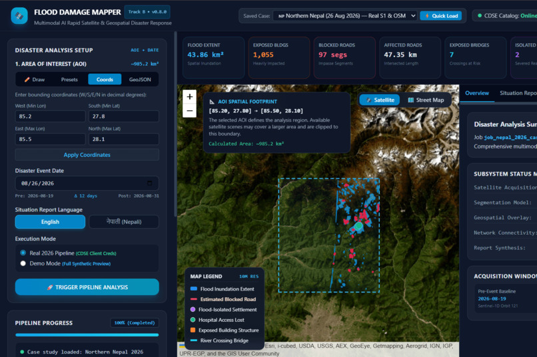The width and height of the screenshot is (537, 357).
Task: Click the orange Exposed Building Structure swatch
Action: [193, 330]
